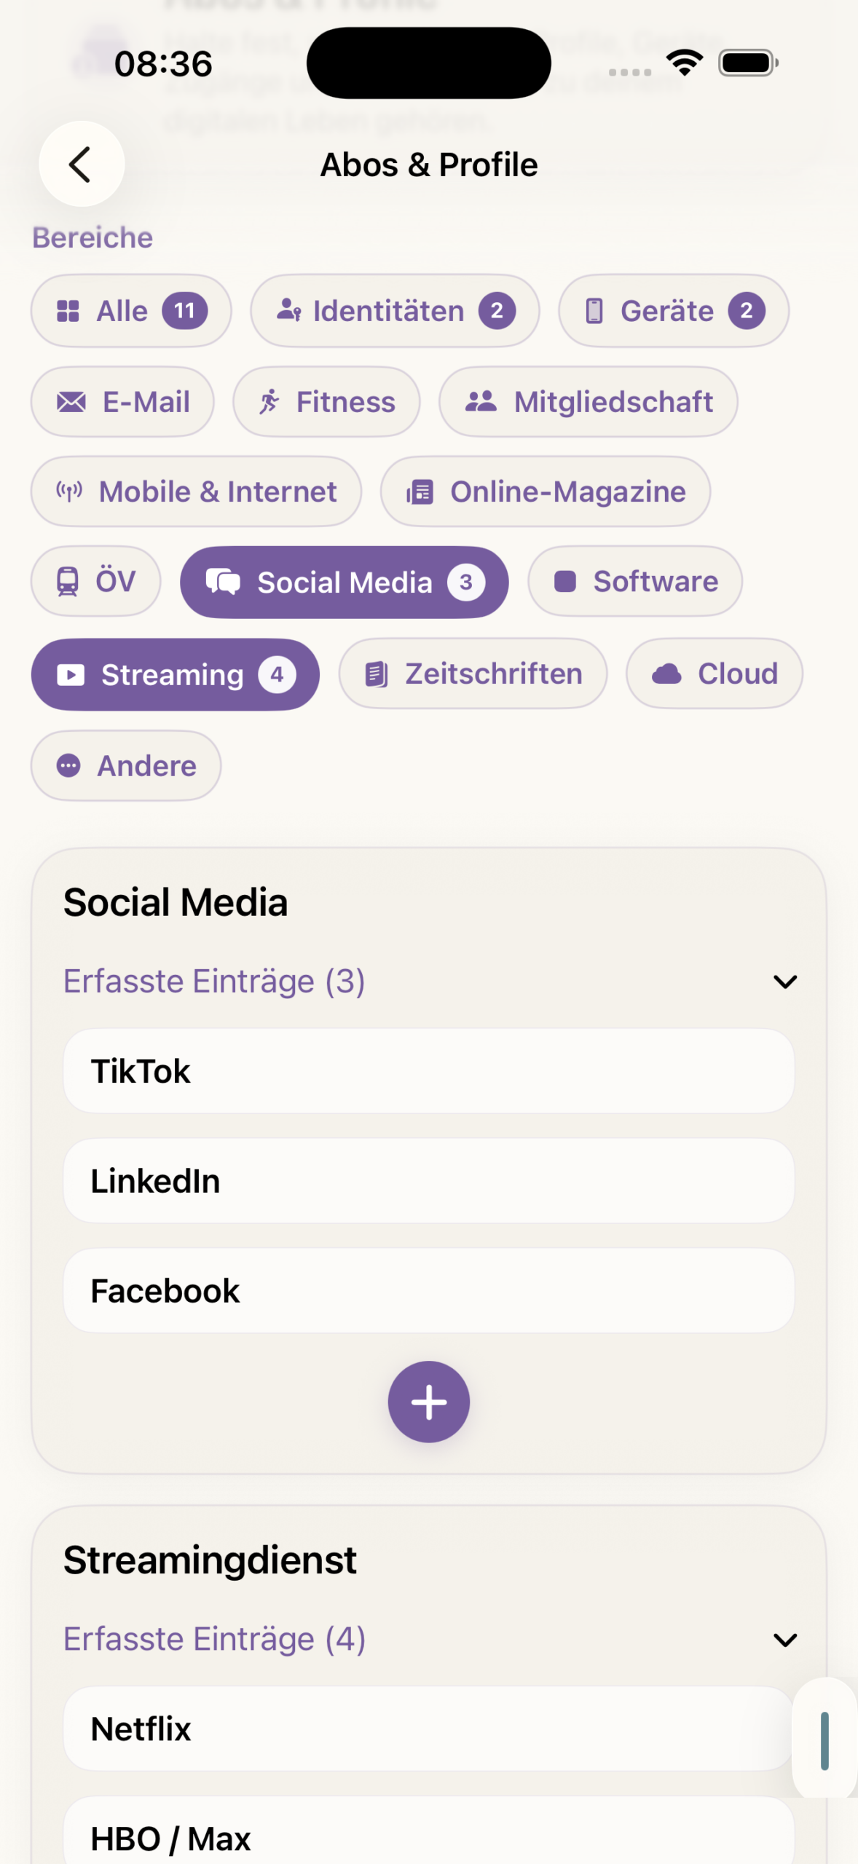Collapse Social Media Erfasste Einträge (3)

coord(784,982)
